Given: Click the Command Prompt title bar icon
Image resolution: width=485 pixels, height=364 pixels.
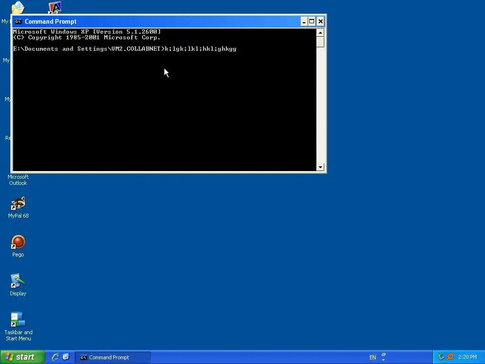Looking at the screenshot, I should point(18,21).
